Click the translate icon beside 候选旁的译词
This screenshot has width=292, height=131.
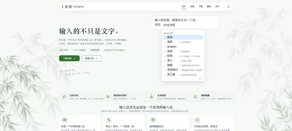point(108,97)
